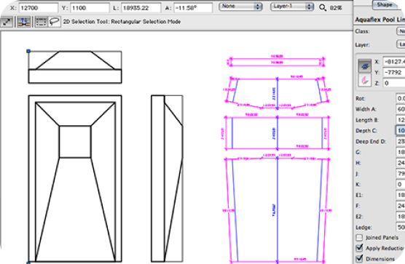Image resolution: width=405 pixels, height=264 pixels.
Task: Click the Length B value field
Action: pos(401,120)
